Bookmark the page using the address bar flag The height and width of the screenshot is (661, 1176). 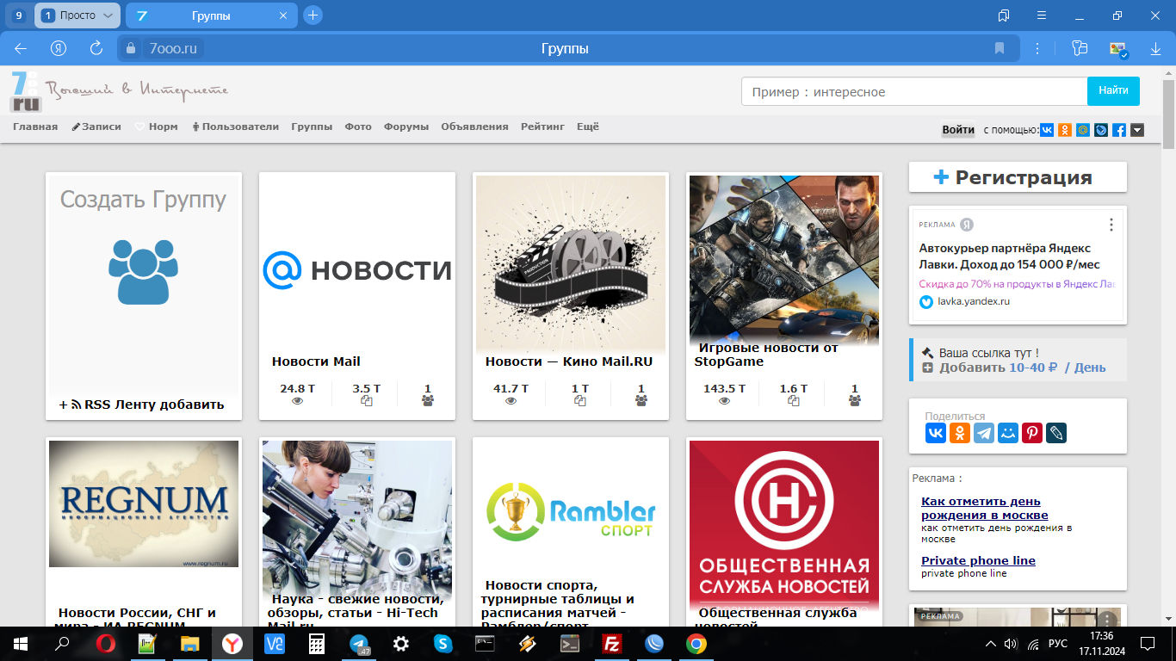(x=1000, y=48)
